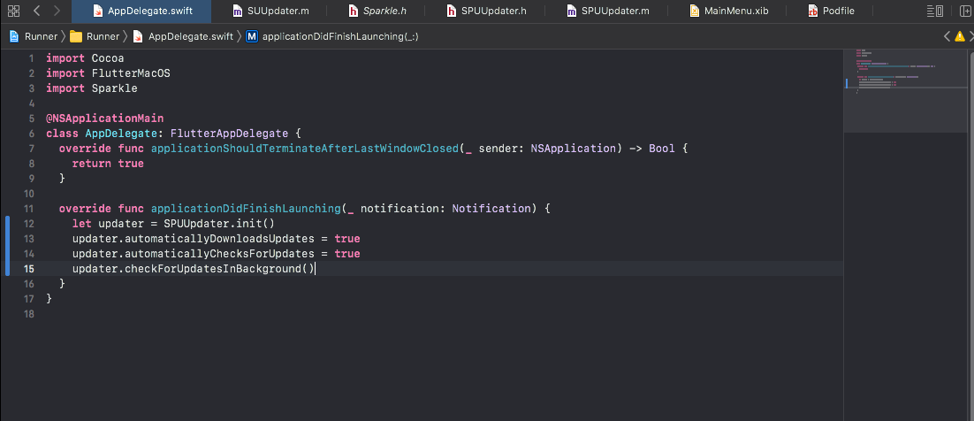Viewport: 974px width, 421px height.
Task: Click the 'h' icon on Sparkle.h tab
Action: 353,11
